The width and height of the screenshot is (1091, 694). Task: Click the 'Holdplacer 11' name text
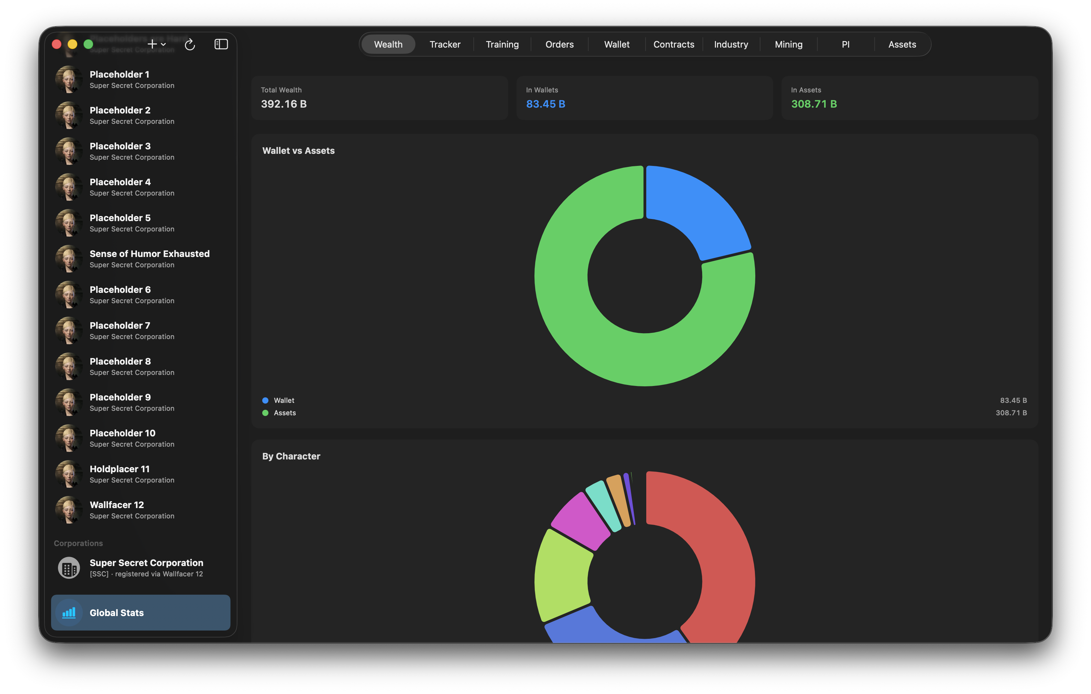coord(120,469)
